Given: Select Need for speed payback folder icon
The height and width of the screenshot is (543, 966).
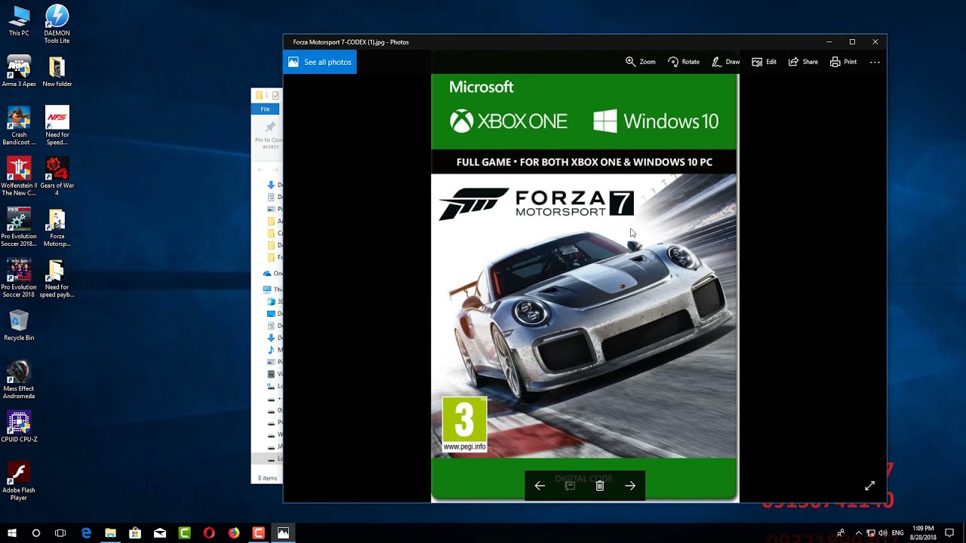Looking at the screenshot, I should 57,278.
